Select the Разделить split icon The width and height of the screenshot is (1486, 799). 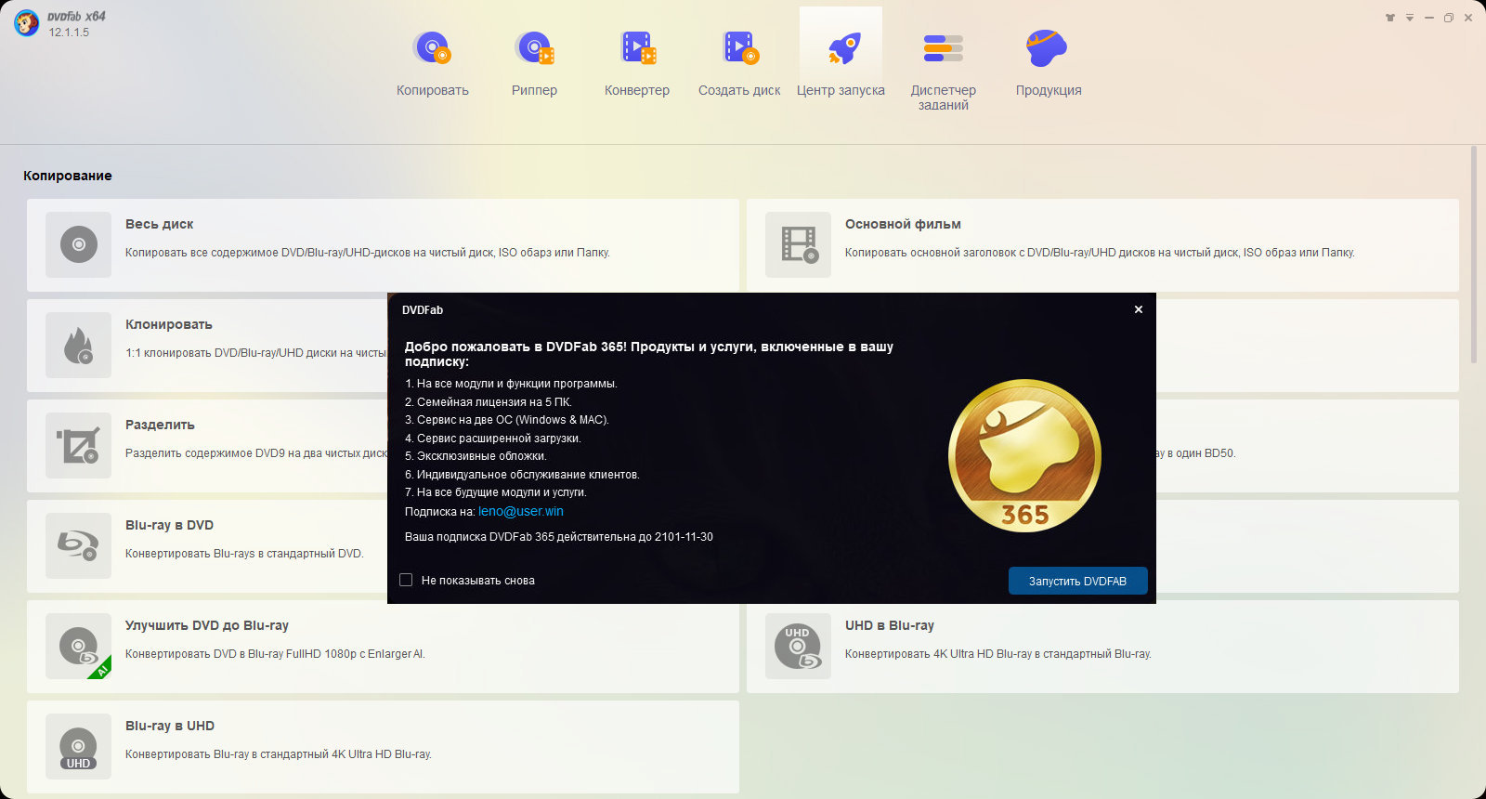point(79,446)
